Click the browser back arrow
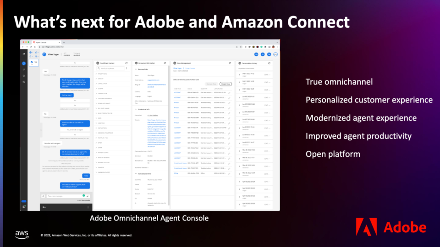The width and height of the screenshot is (440, 247). coord(23,47)
